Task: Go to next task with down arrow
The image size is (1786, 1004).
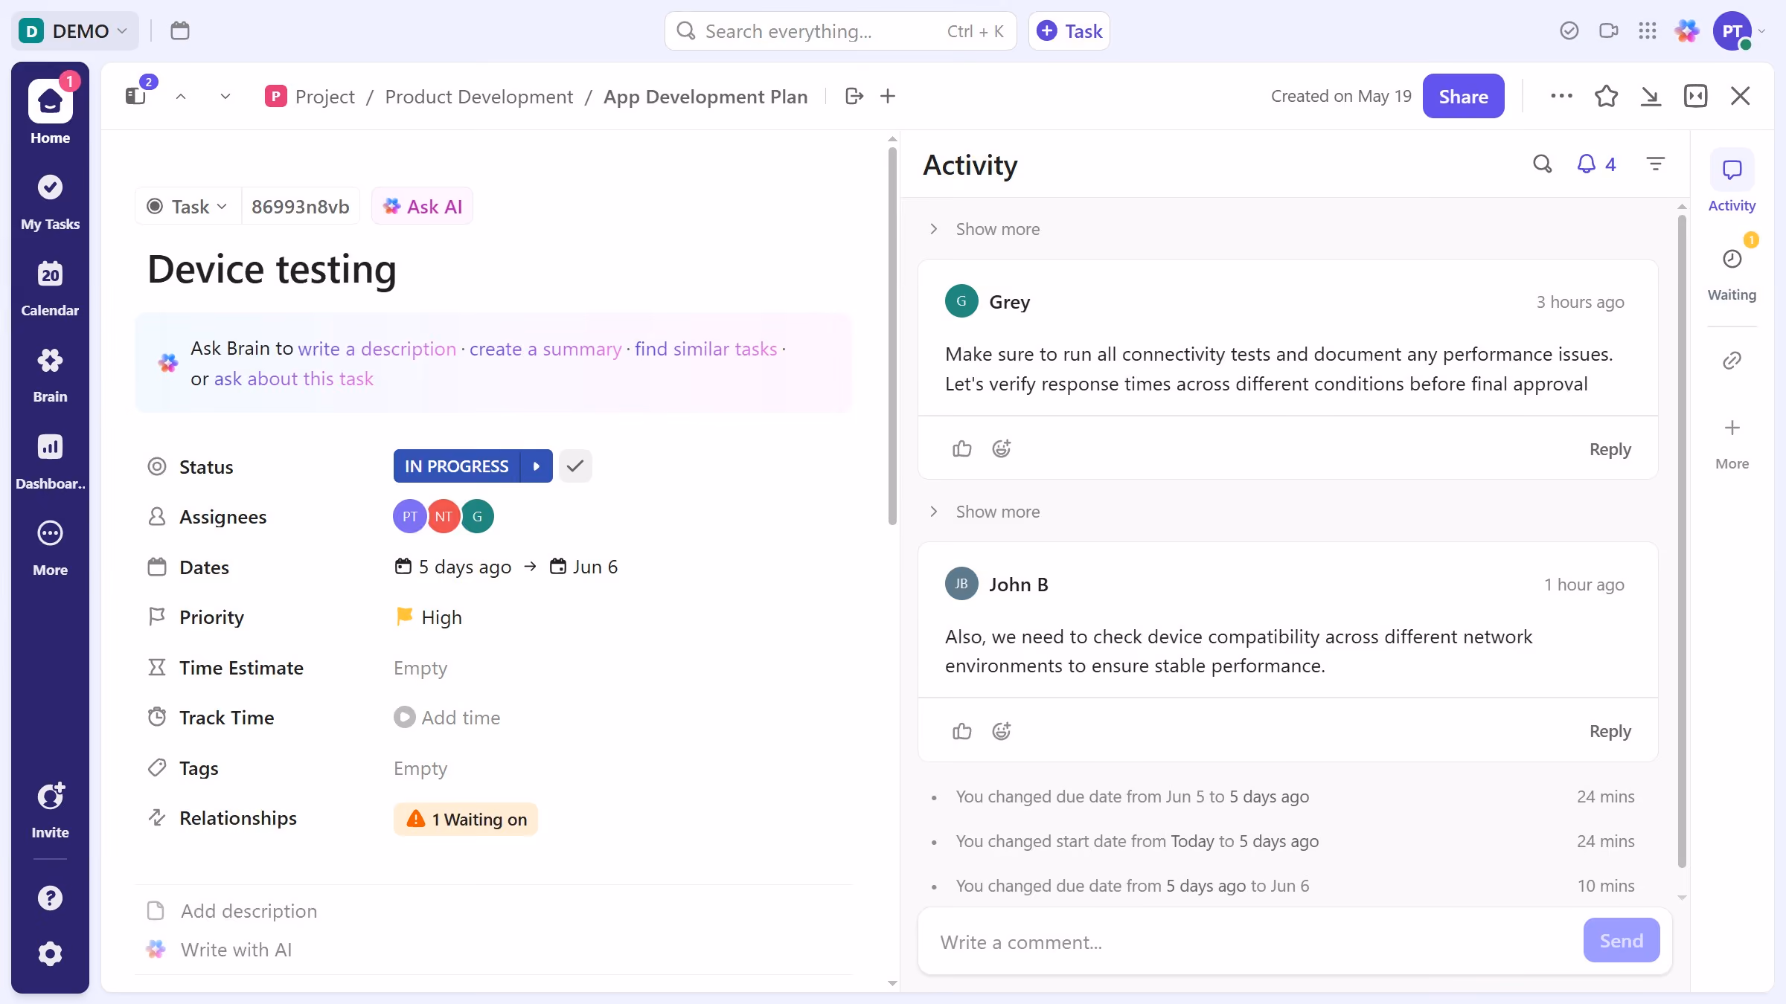Action: pyautogui.click(x=225, y=96)
